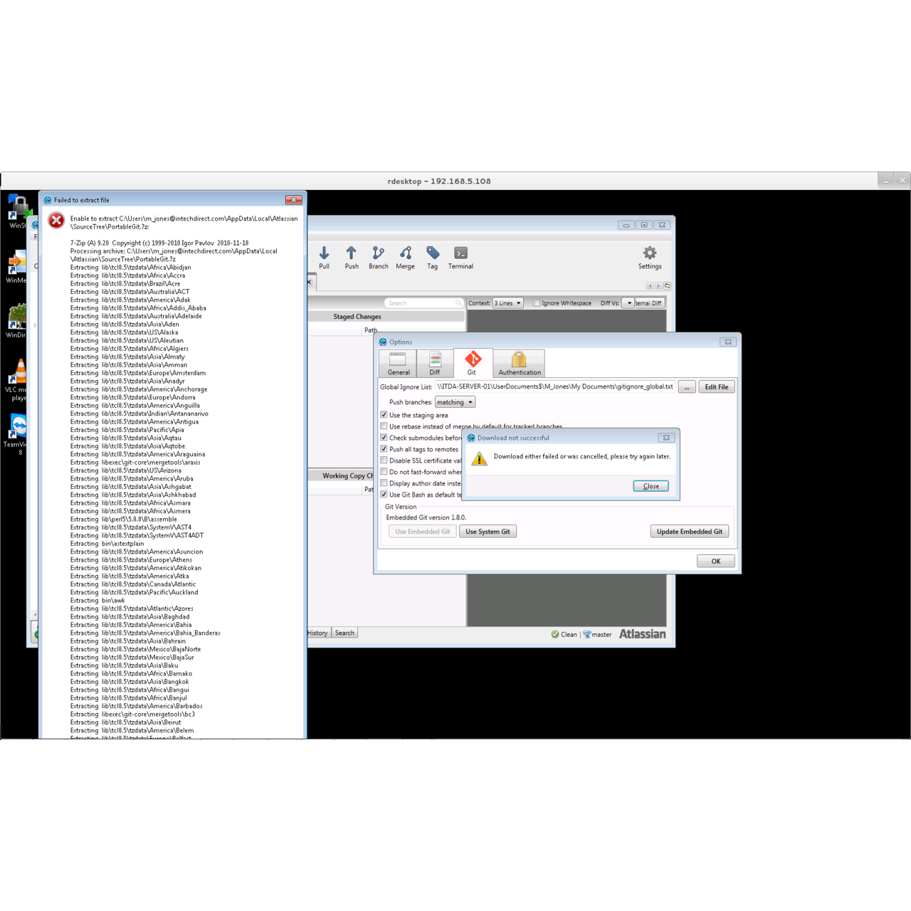Click the Push arrow icon
Screen dimensions: 911x911
pyautogui.click(x=352, y=258)
